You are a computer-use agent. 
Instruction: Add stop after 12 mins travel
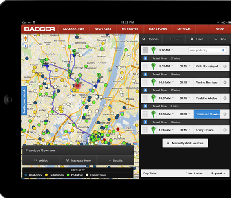145,90
